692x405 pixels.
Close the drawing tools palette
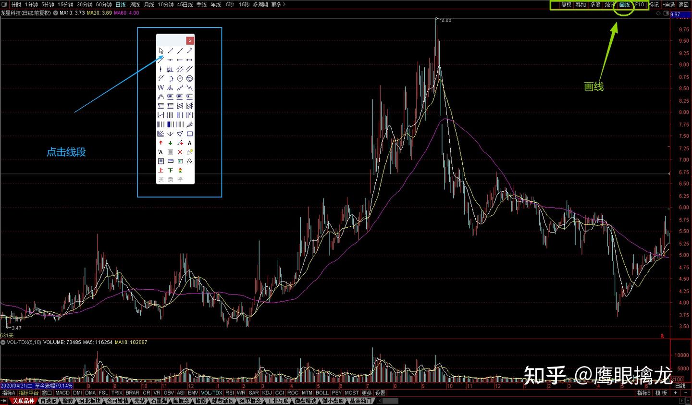[x=190, y=40]
